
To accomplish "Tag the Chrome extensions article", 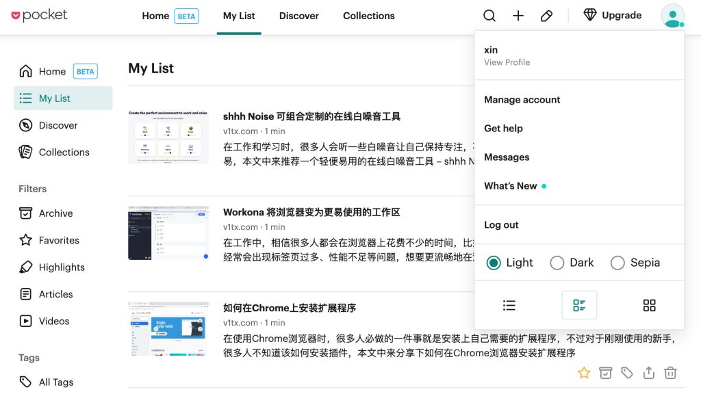I will point(627,373).
